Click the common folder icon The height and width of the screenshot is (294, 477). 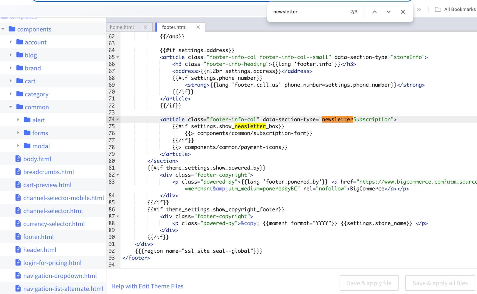(x=20, y=107)
